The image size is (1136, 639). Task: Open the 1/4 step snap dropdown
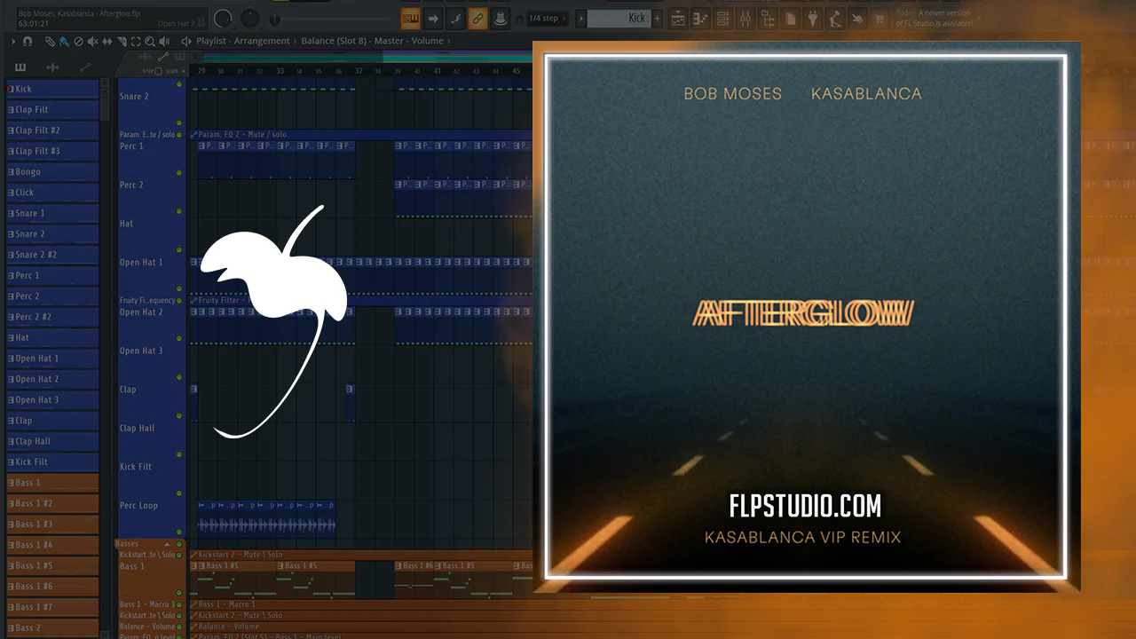547,18
